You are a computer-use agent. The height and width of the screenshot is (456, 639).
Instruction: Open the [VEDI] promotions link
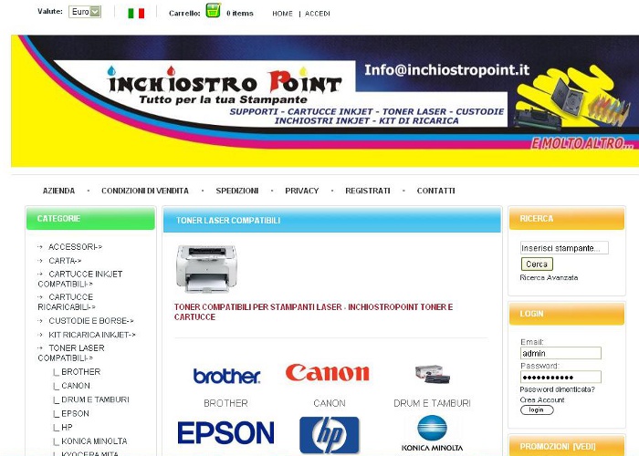coord(584,447)
